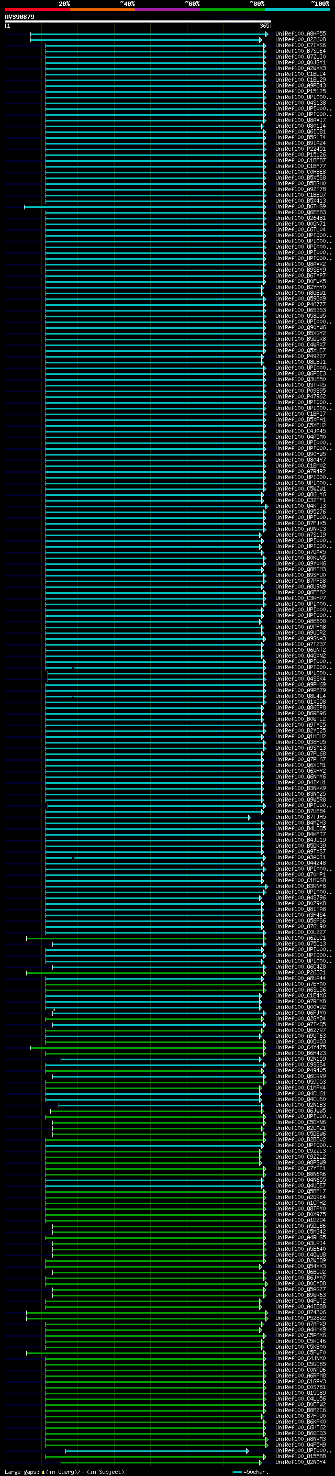335x1476 pixels.
Task: Select entry UniRef100_C1BL29
Action: pyautogui.click(x=300, y=80)
